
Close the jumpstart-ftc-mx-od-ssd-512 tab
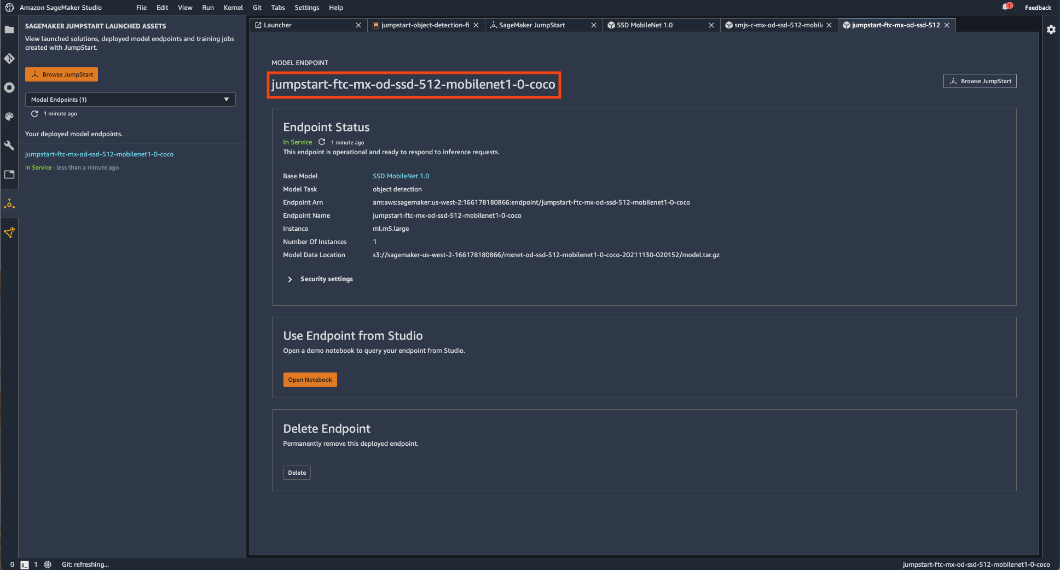[947, 25]
